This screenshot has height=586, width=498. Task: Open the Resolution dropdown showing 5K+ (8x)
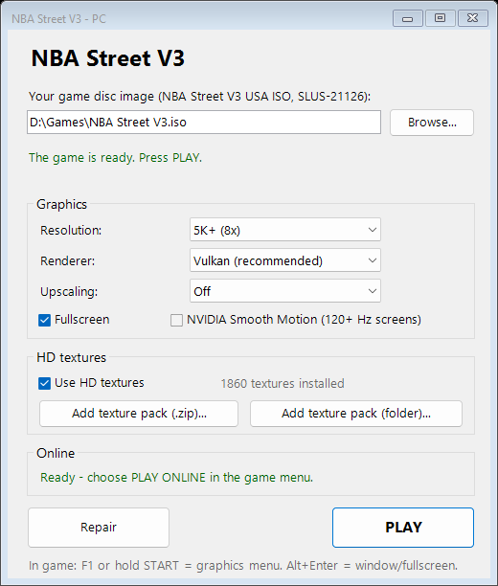coord(285,230)
